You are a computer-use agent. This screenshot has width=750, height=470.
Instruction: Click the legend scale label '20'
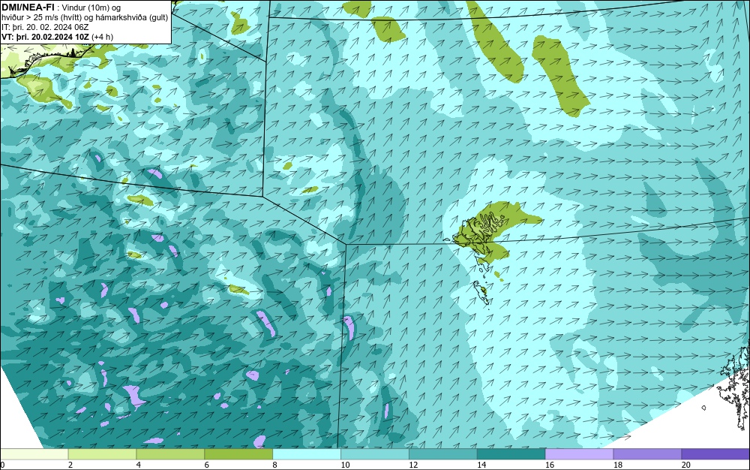686,465
